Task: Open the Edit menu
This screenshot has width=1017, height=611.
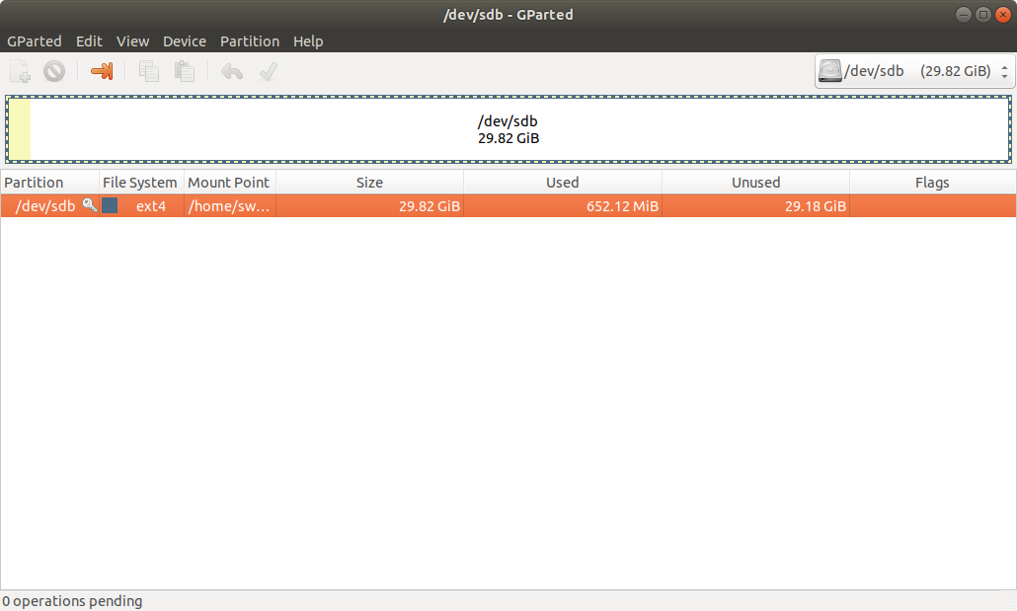Action: pos(89,40)
